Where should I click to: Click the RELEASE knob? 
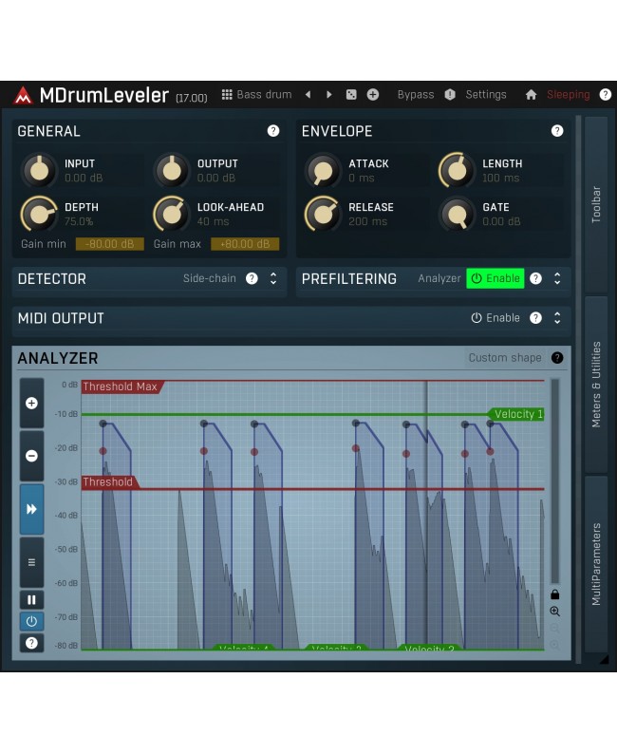click(323, 214)
